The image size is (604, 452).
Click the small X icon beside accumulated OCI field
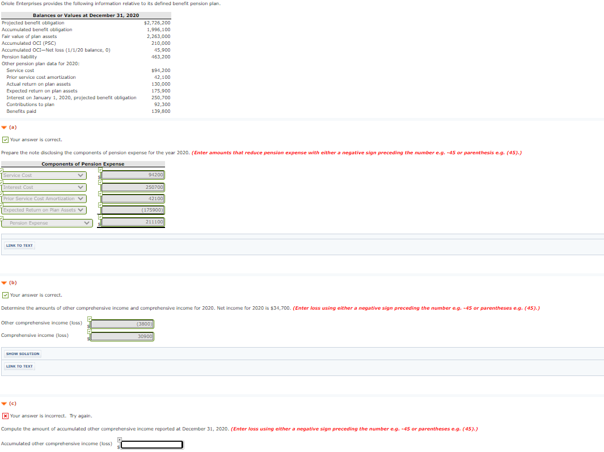pos(120,440)
